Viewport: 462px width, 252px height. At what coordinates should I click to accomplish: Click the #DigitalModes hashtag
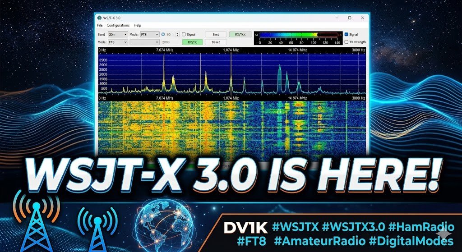coord(411,241)
